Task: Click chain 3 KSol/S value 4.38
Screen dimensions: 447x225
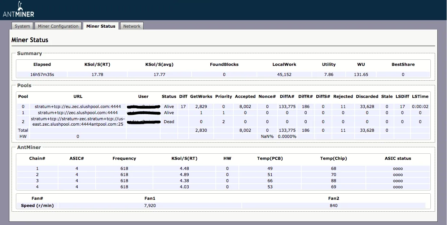Action: coord(184,181)
